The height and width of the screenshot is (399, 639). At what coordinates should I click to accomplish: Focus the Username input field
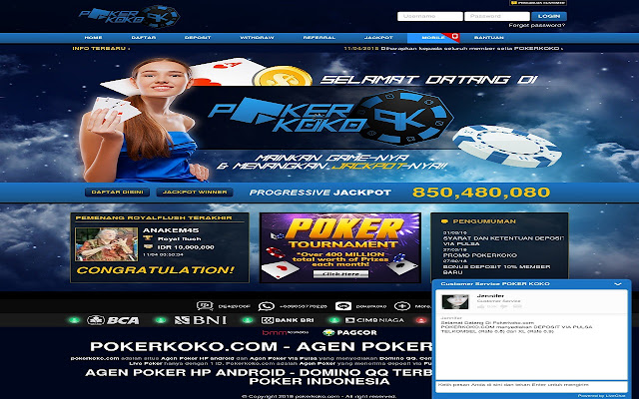430,16
